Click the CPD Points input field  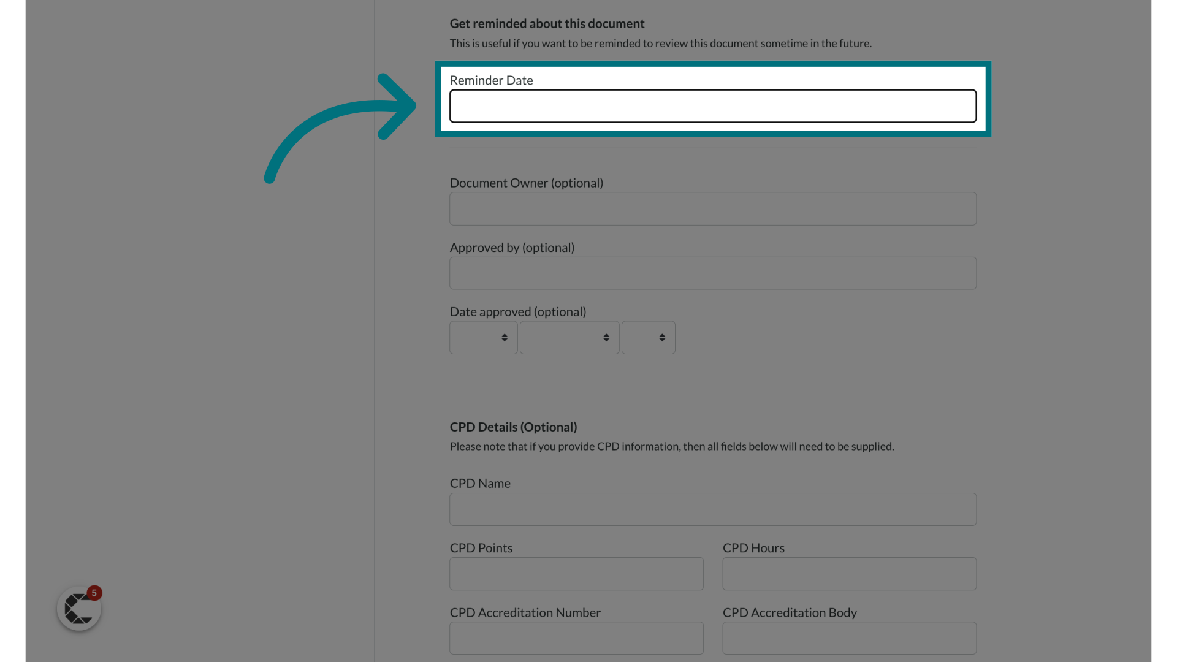click(576, 574)
